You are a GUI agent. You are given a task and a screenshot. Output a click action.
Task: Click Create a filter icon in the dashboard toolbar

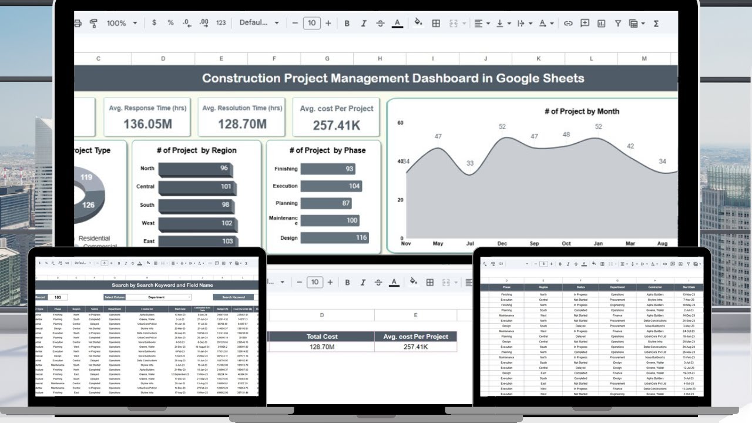click(618, 23)
